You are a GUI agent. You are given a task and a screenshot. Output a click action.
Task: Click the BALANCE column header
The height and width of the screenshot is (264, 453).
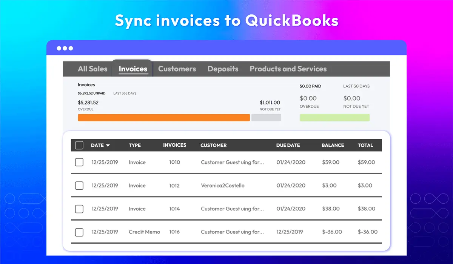pyautogui.click(x=333, y=145)
